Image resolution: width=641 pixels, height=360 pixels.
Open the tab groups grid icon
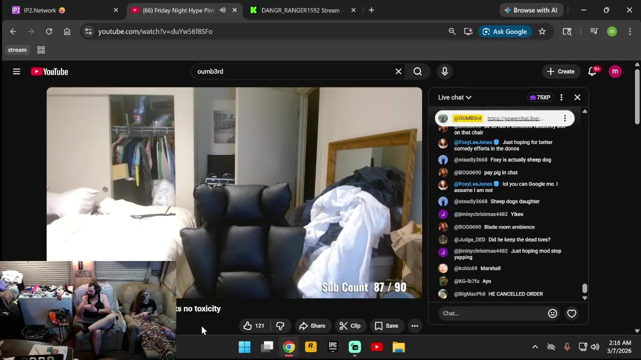pos(41,50)
